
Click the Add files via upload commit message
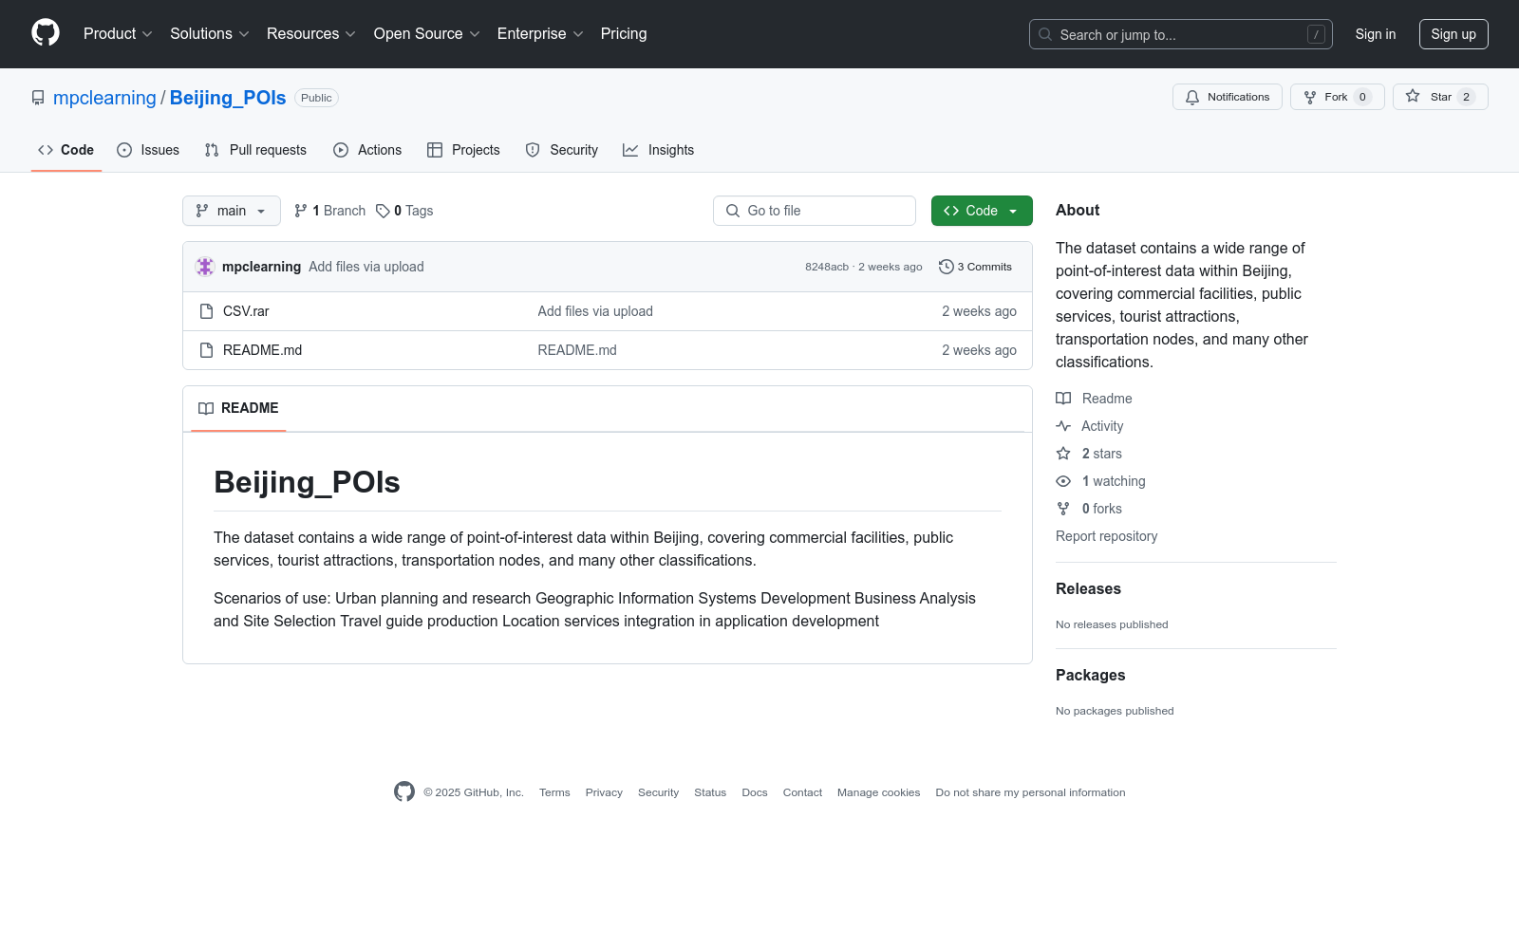[x=366, y=267]
